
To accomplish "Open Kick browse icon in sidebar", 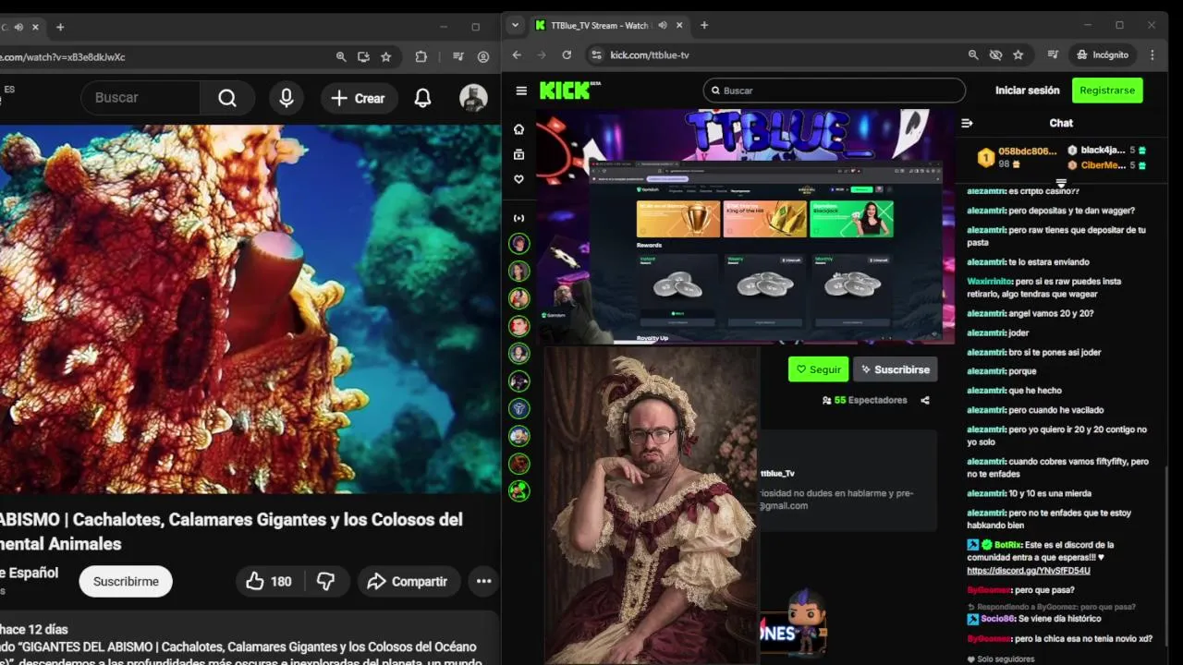I will pos(518,154).
